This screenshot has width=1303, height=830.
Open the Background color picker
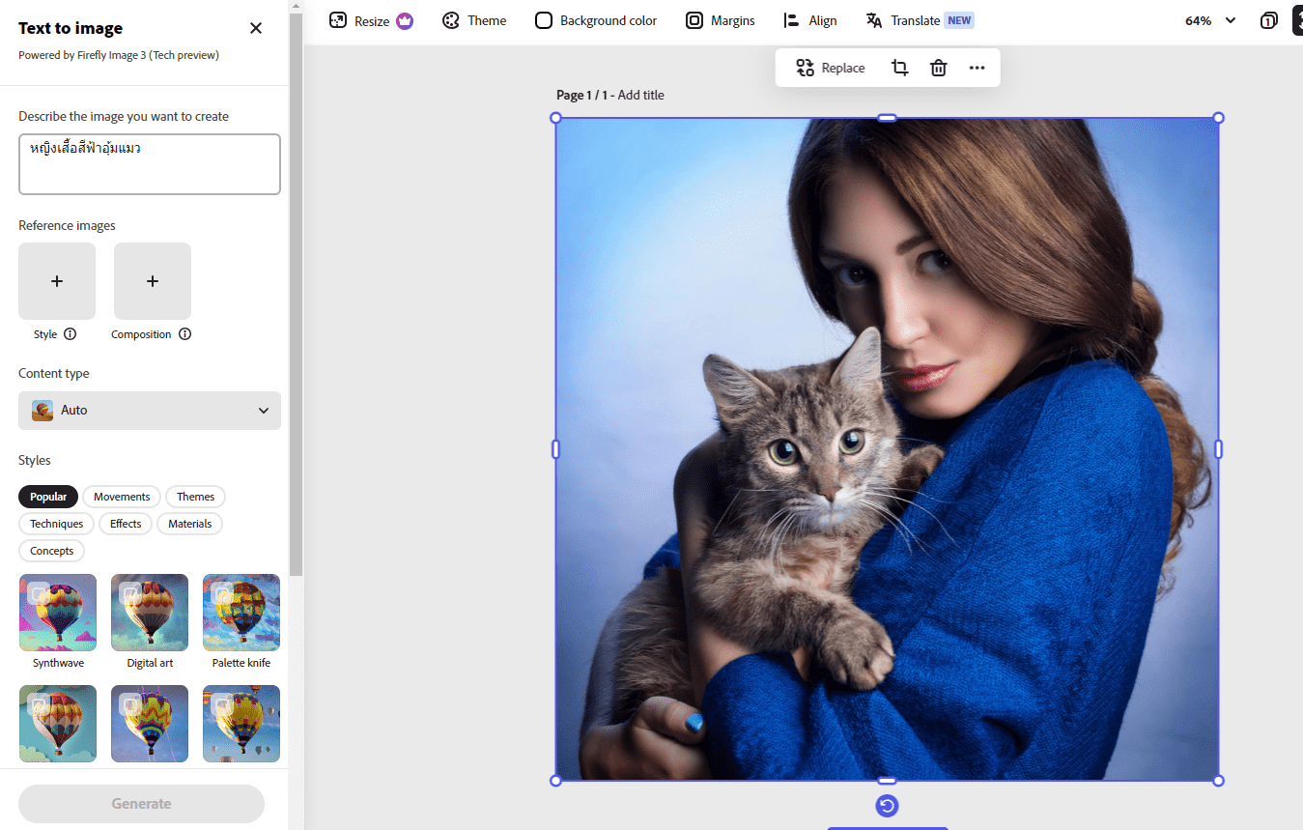(x=596, y=20)
